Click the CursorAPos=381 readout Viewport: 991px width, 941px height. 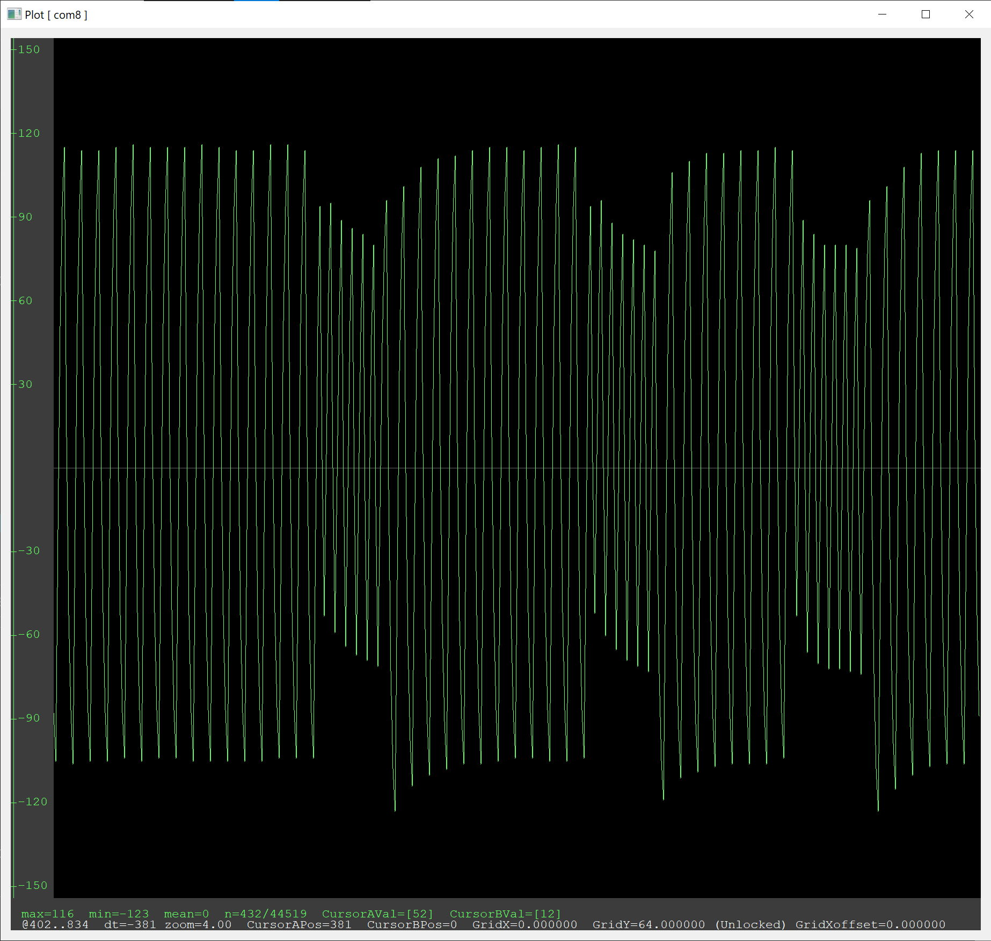pyautogui.click(x=300, y=925)
